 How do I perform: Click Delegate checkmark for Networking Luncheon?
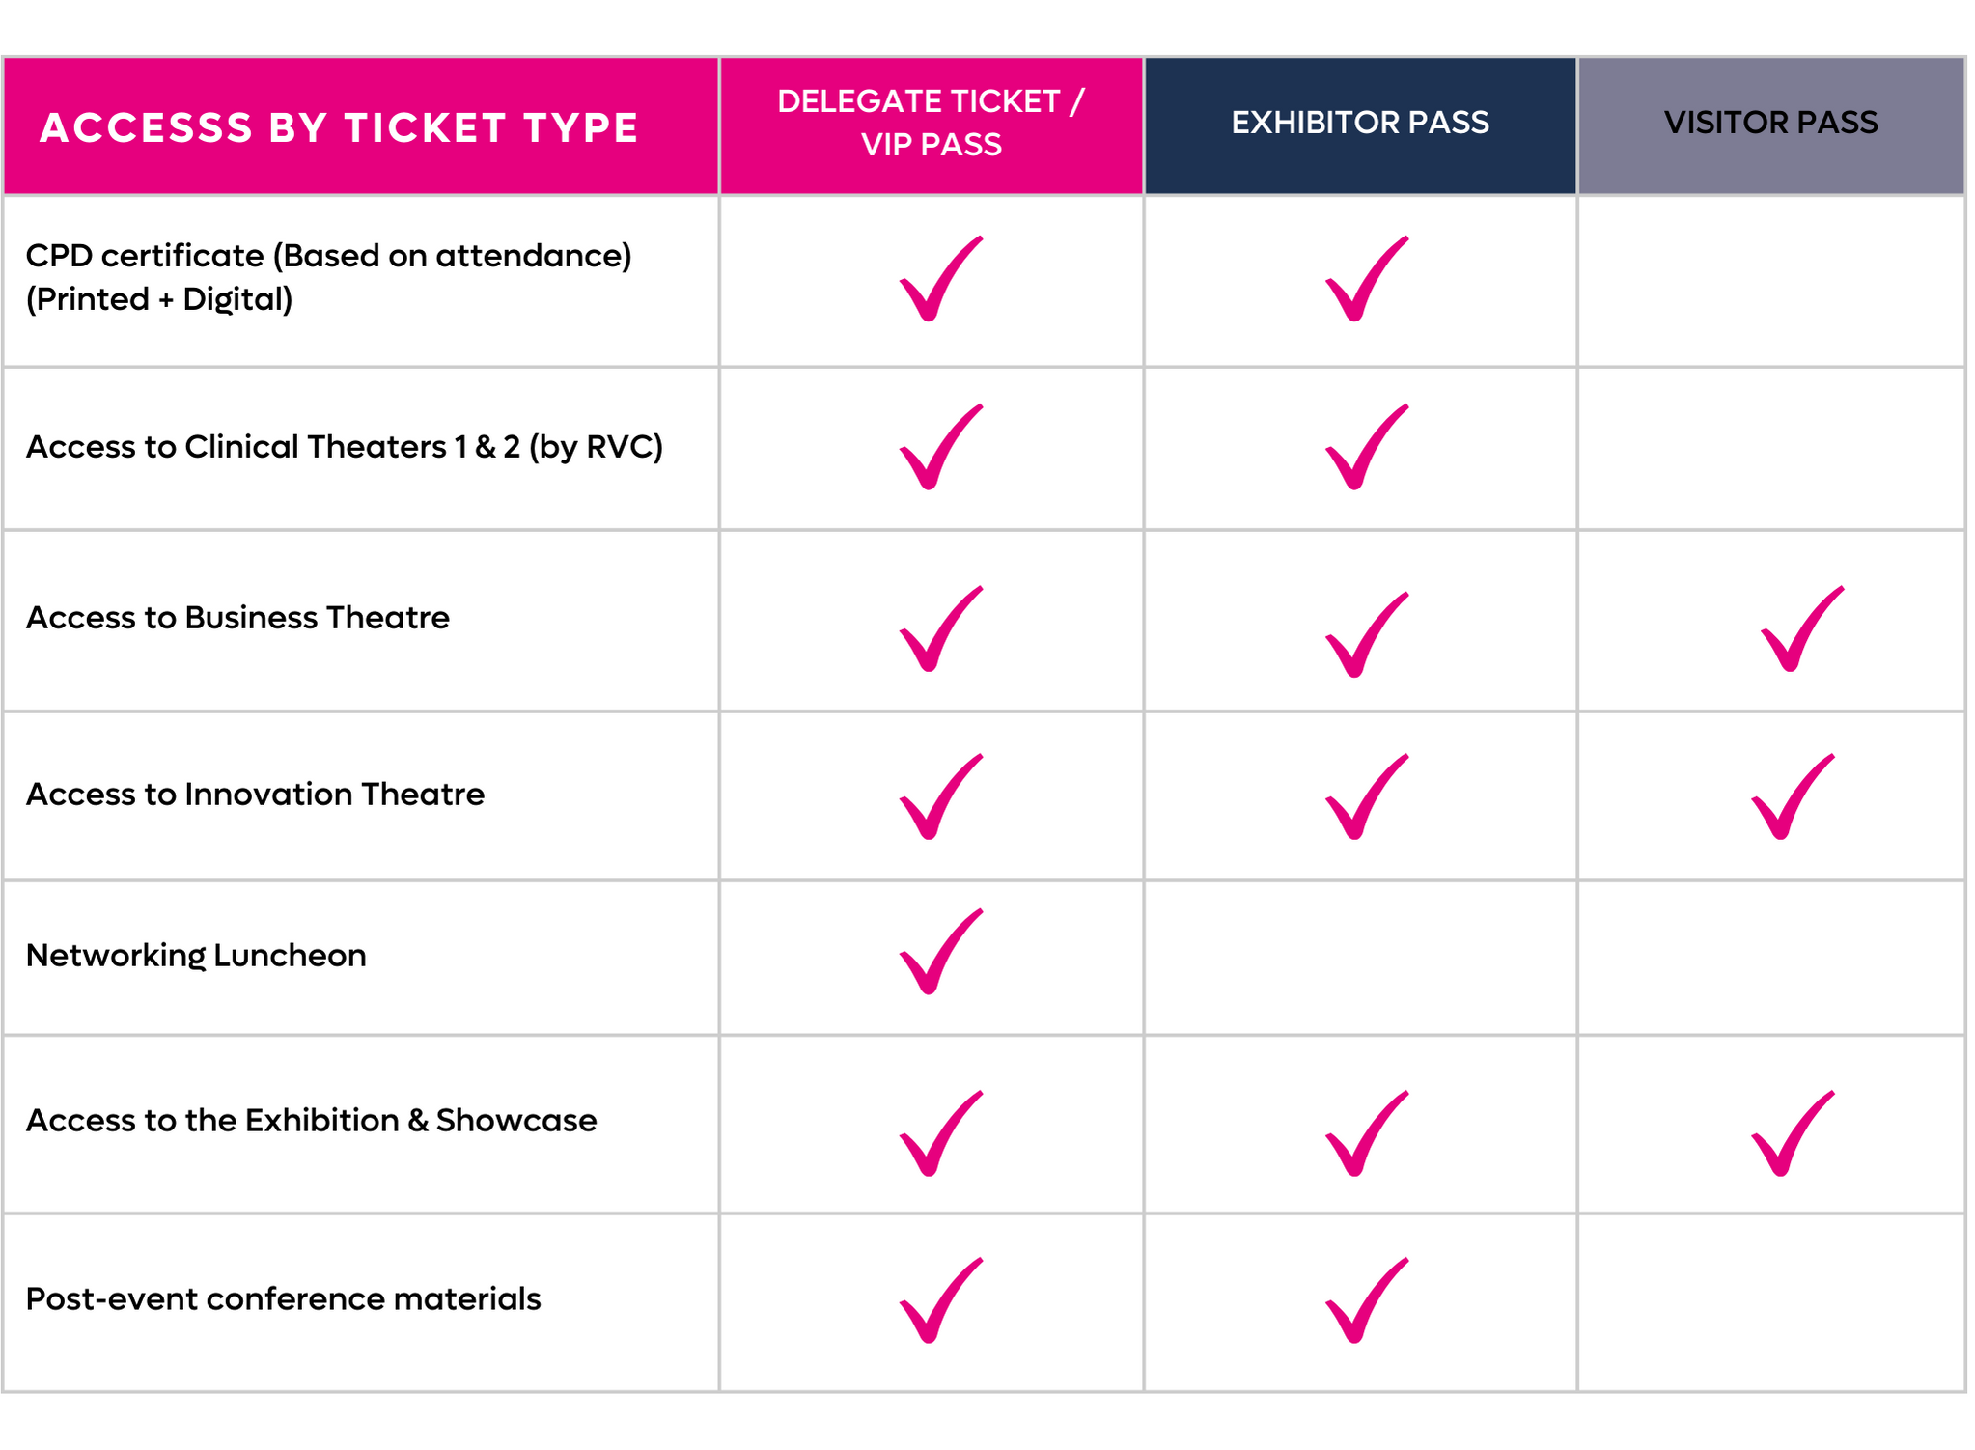pos(940,951)
